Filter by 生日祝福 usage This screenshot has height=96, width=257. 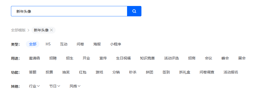point(123,58)
